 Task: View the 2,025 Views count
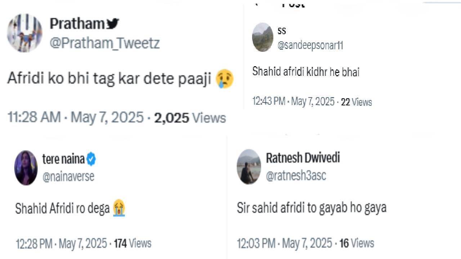tap(190, 118)
